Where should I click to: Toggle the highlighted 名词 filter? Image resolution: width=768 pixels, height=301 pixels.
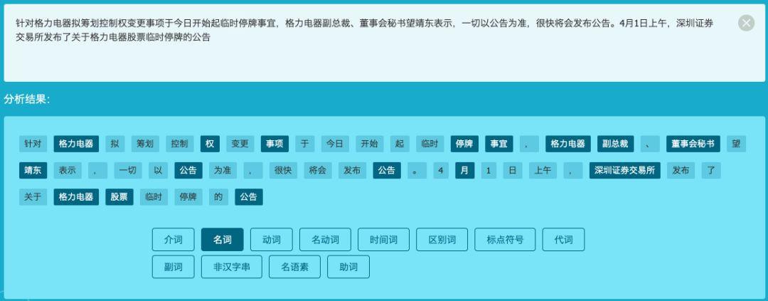223,240
